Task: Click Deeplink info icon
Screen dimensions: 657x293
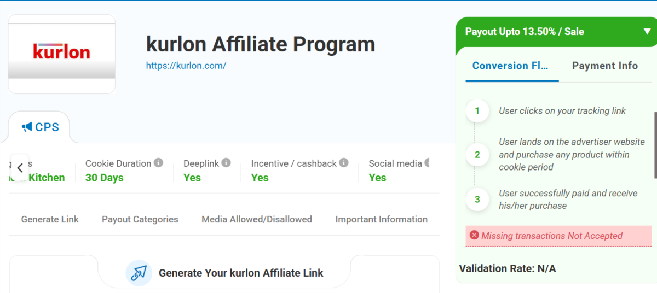Action: (x=226, y=163)
